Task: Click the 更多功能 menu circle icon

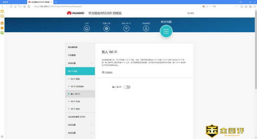Action: pyautogui.click(x=166, y=31)
